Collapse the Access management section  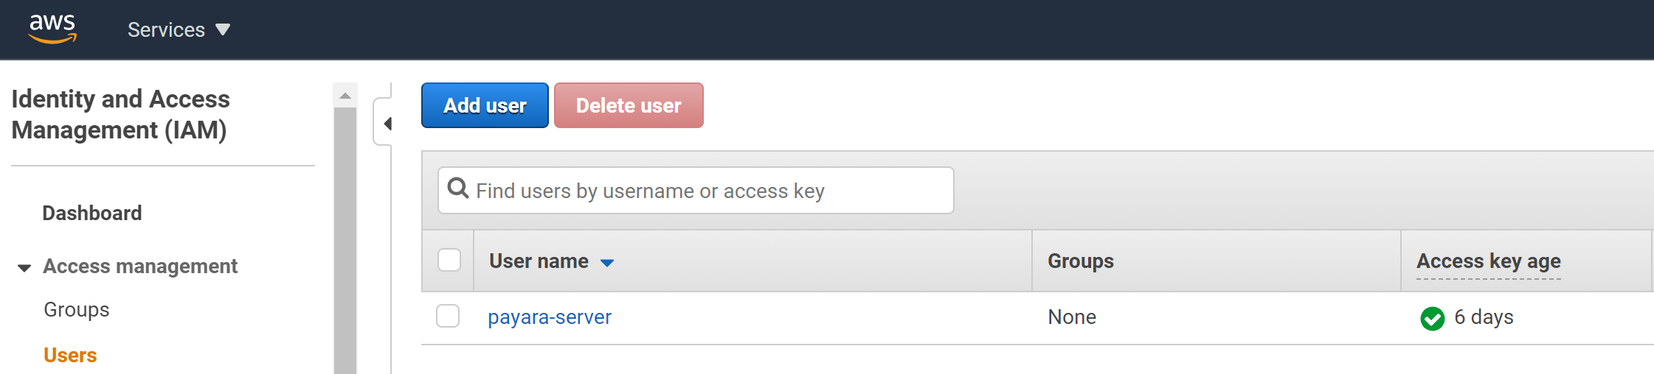(24, 267)
